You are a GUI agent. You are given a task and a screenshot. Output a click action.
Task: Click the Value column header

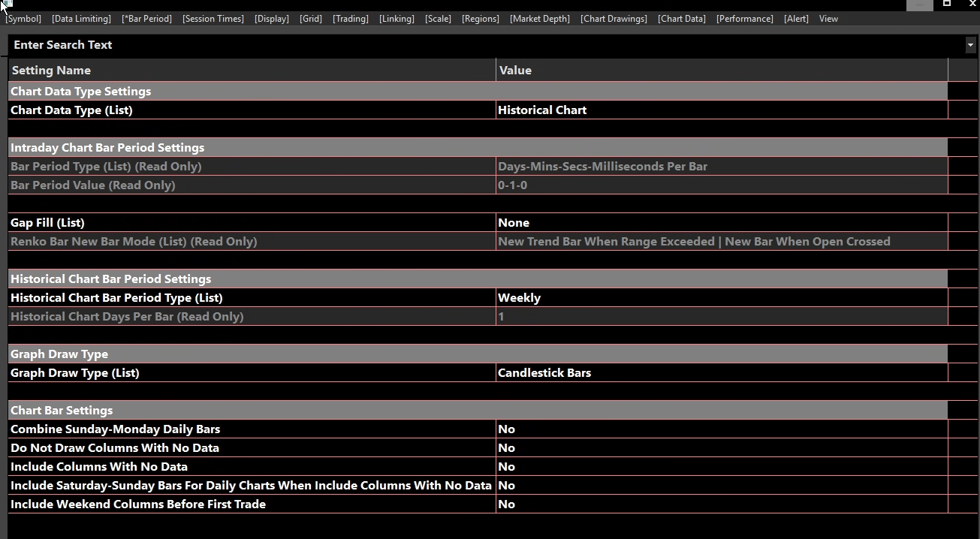(722, 71)
